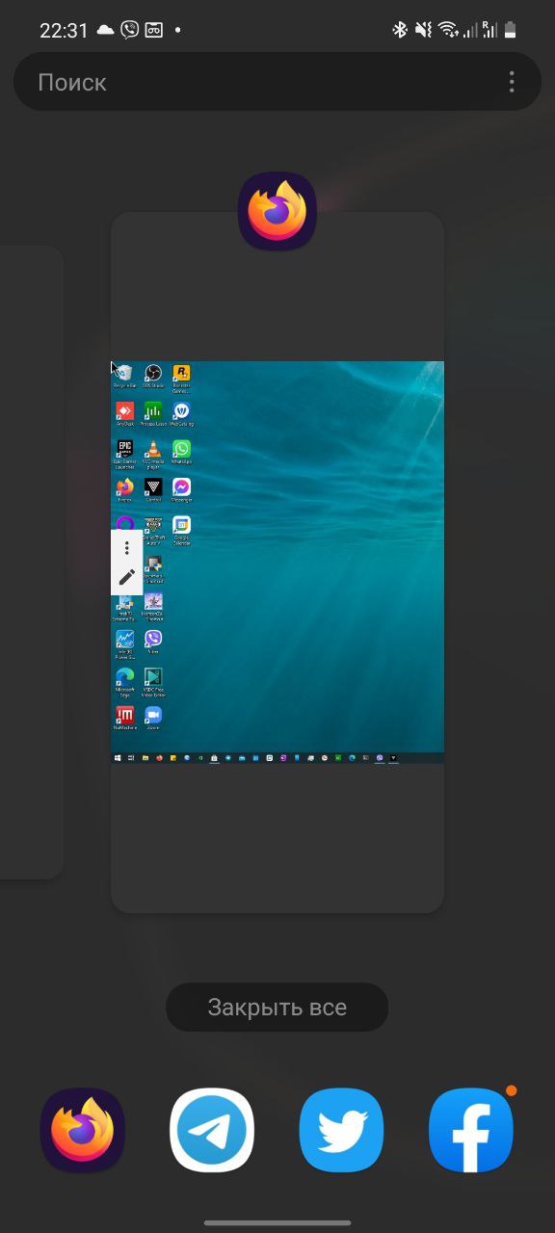
Task: Tap the Bluetooth icon in status bar
Action: pyautogui.click(x=399, y=30)
